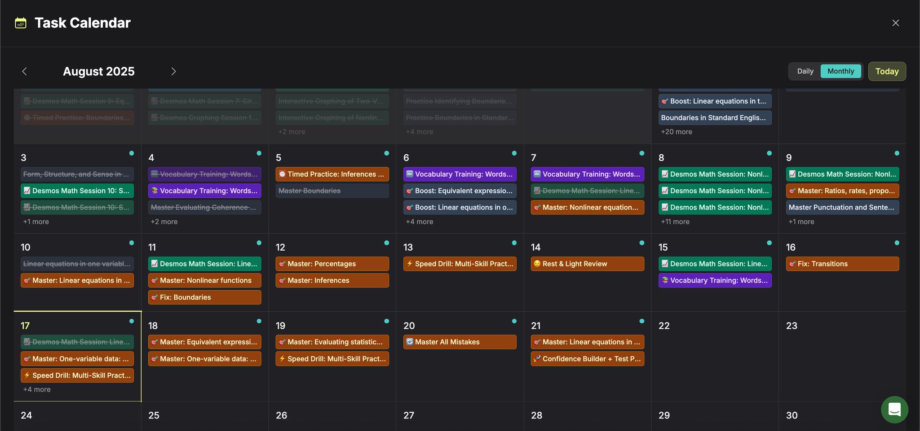Go to previous month with left chevron
The width and height of the screenshot is (920, 431).
pyautogui.click(x=25, y=71)
